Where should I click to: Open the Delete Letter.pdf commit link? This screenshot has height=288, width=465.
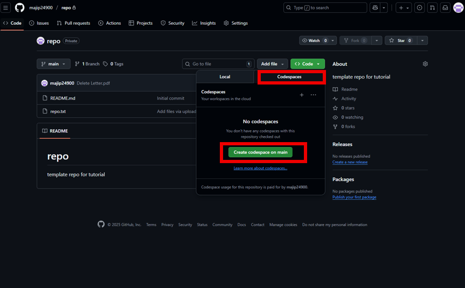93,83
